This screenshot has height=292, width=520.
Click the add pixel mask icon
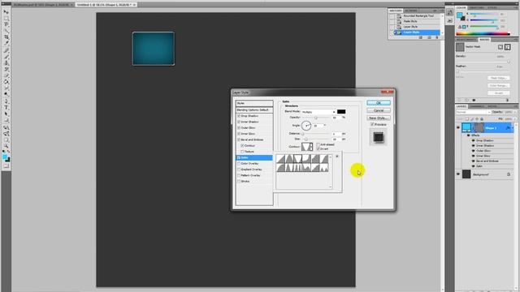[x=500, y=47]
